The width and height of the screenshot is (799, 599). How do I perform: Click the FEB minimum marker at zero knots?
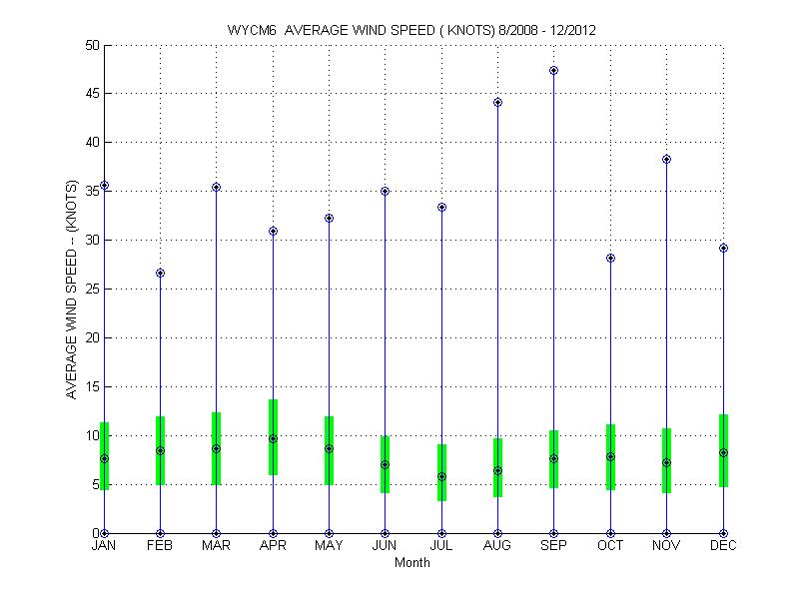pos(160,533)
